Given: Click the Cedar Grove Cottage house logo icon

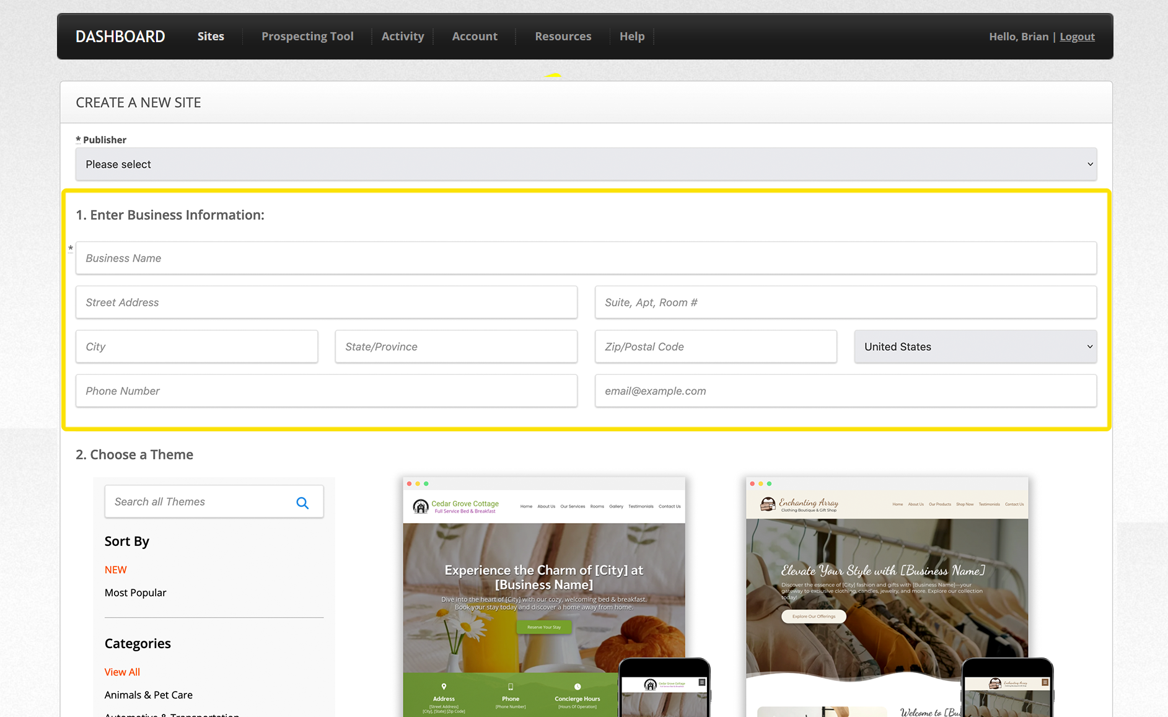Looking at the screenshot, I should [x=421, y=507].
